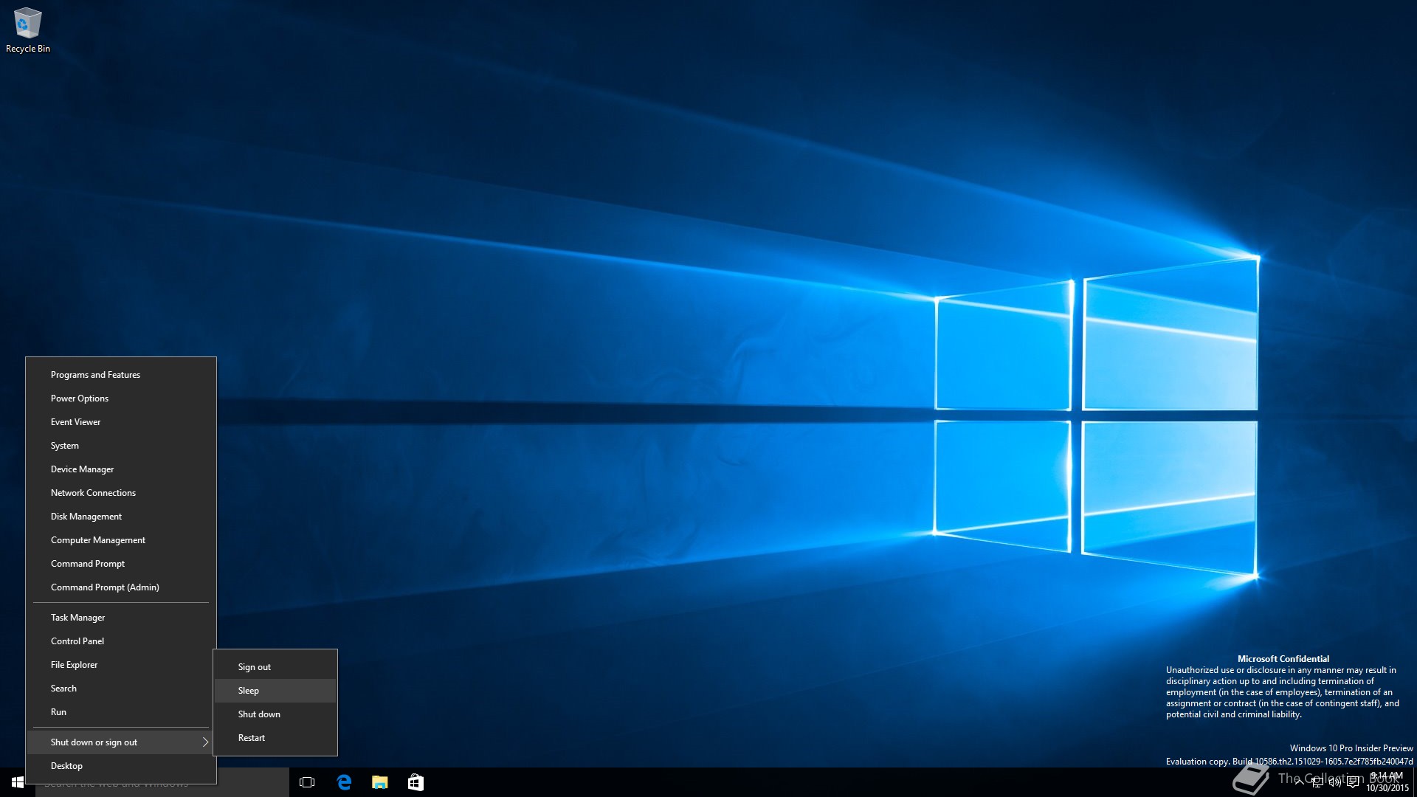Open the clock and date flyout
Viewport: 1417px width, 797px height.
click(x=1387, y=782)
